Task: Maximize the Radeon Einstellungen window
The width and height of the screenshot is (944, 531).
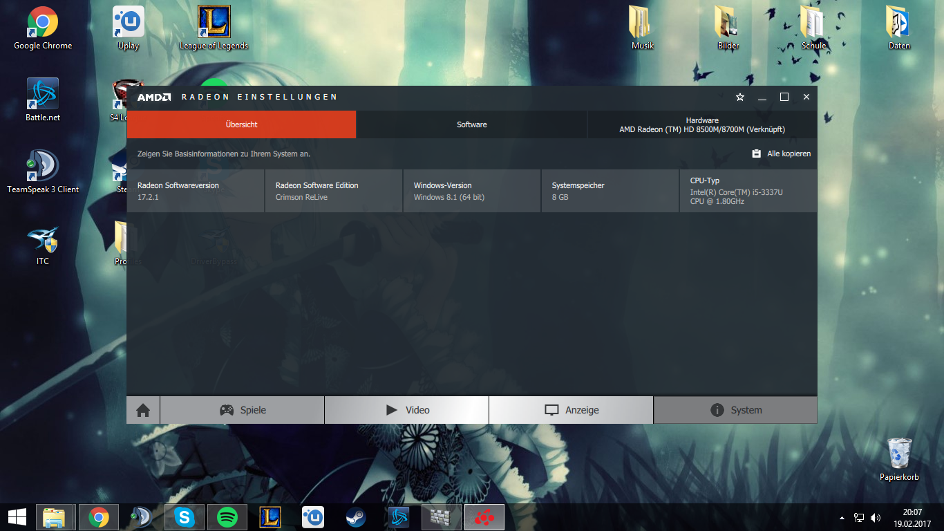Action: [x=784, y=97]
